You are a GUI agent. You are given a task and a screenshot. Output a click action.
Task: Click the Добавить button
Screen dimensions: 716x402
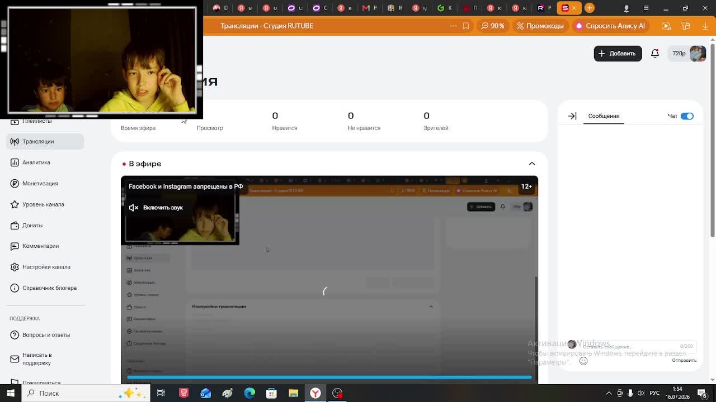click(x=618, y=54)
